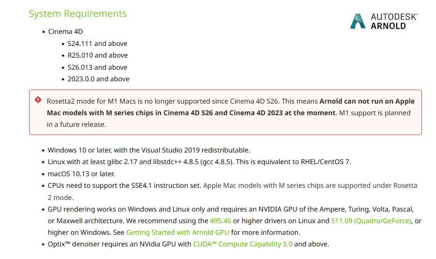Click the Linux glibc 2.17 requirement line
Image resolution: width=436 pixels, height=259 pixels.
pyautogui.click(x=199, y=162)
